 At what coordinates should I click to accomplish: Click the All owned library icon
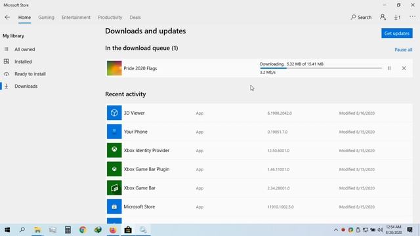[x=7, y=49]
